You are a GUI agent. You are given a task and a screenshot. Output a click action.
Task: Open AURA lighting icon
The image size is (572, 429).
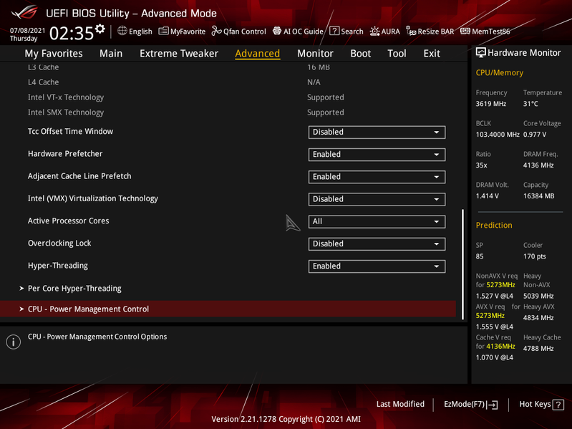pos(374,32)
